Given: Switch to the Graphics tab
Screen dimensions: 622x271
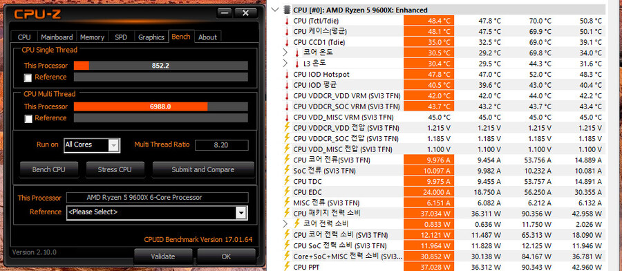Looking at the screenshot, I should pyautogui.click(x=151, y=37).
